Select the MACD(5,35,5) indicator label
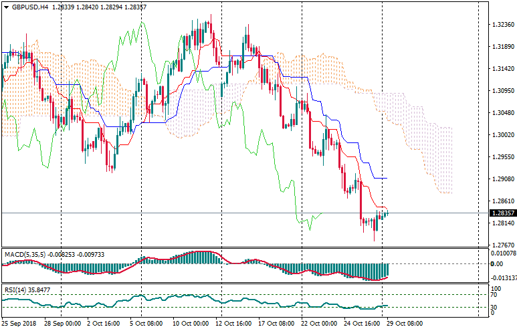 coord(23,254)
